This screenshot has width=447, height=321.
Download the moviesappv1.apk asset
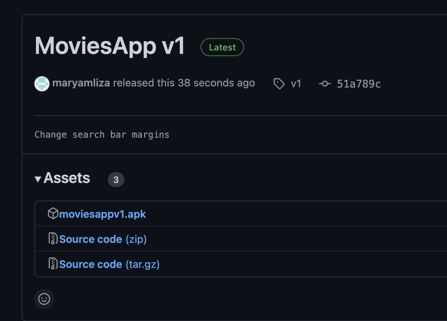point(102,213)
